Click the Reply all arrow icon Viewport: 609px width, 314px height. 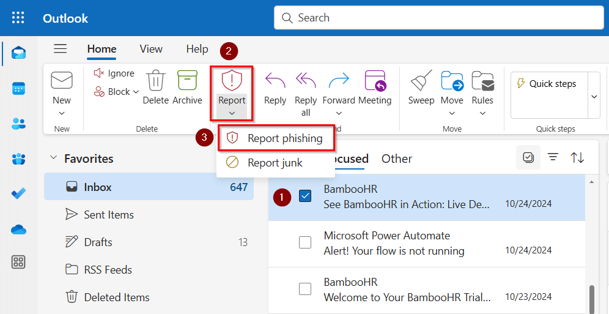(x=306, y=81)
